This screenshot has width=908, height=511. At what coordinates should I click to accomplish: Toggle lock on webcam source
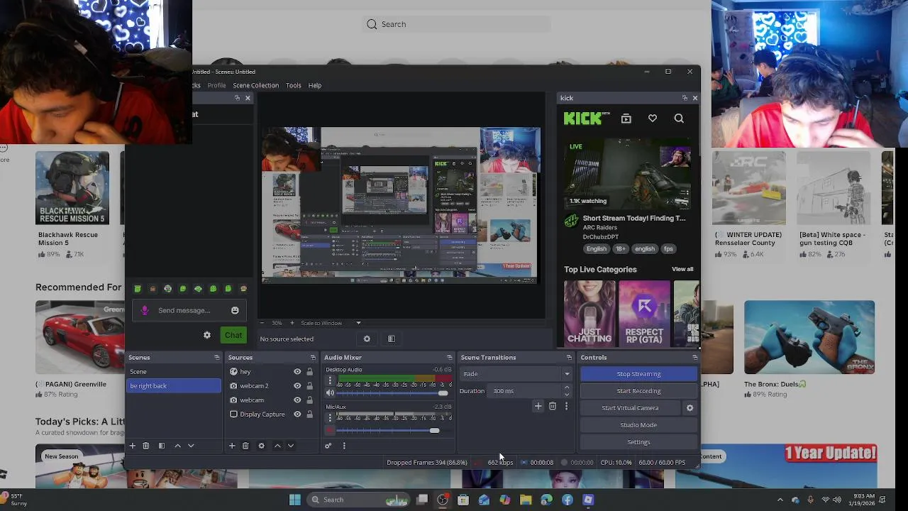[309, 400]
